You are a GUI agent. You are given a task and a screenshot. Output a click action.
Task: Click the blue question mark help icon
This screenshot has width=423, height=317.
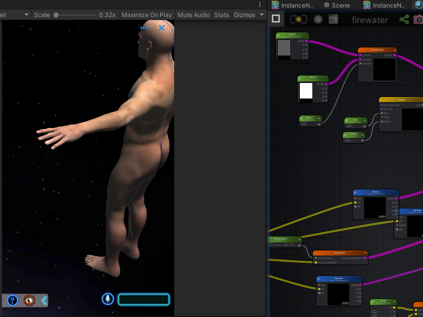(13, 300)
